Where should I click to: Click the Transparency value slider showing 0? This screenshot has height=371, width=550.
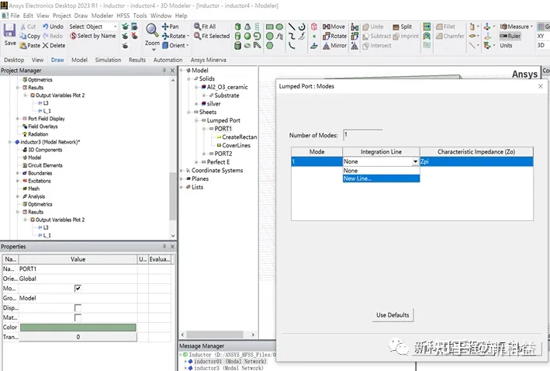click(x=78, y=337)
